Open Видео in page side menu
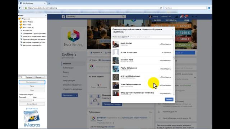 (66, 72)
